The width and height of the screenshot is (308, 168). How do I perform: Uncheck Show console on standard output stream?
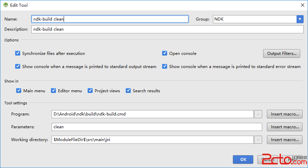18,67
